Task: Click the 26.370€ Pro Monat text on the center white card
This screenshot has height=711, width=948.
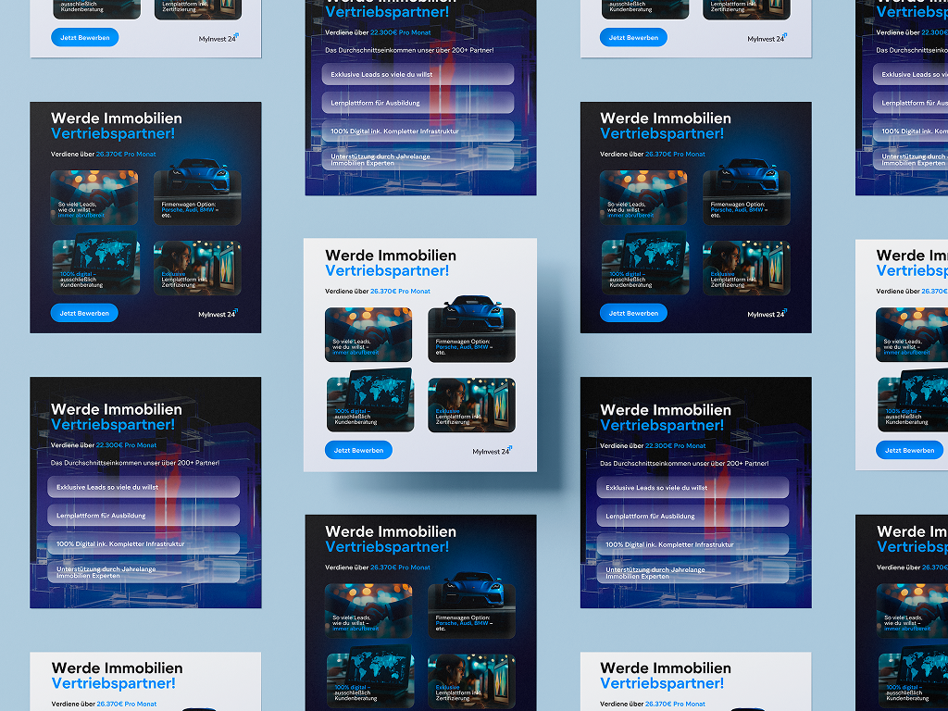Action: 400,291
